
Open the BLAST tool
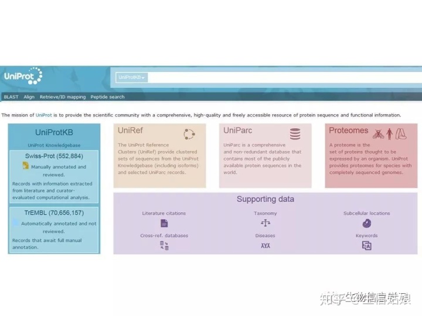[x=11, y=97]
